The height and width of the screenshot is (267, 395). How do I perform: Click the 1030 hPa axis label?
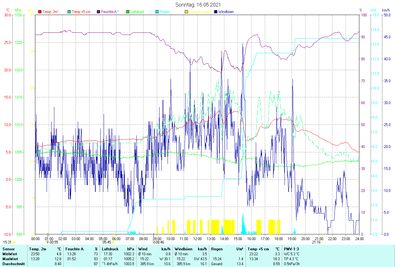pyautogui.click(x=19, y=15)
